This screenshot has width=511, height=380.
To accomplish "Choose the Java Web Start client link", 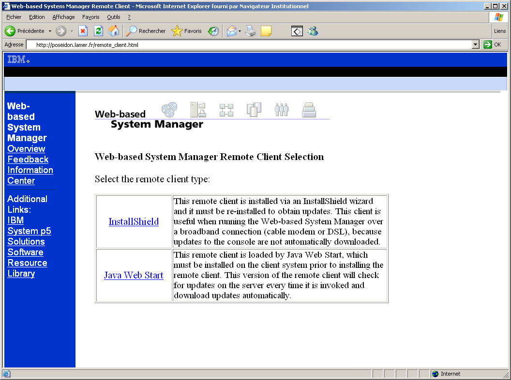I will [134, 276].
